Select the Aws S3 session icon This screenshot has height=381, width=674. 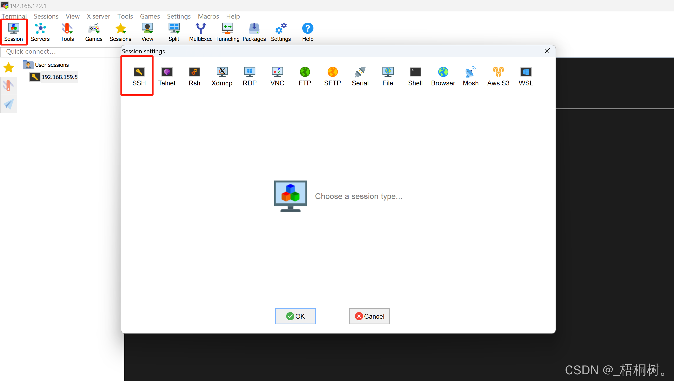click(x=498, y=76)
